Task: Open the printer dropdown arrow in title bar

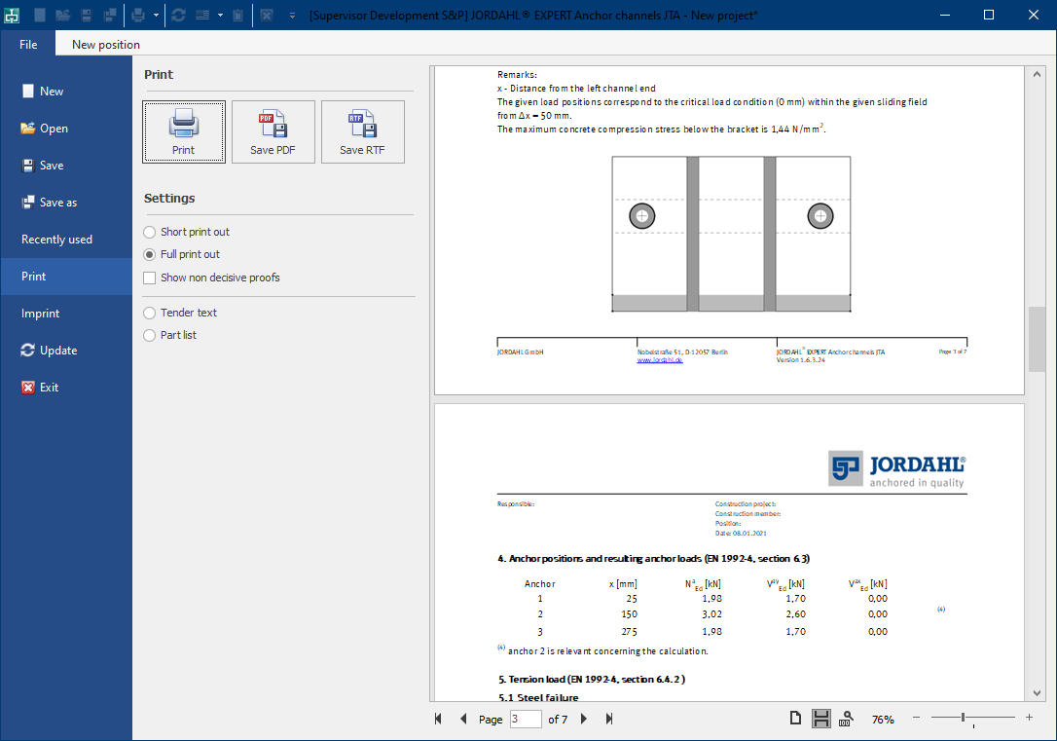Action: tap(157, 15)
